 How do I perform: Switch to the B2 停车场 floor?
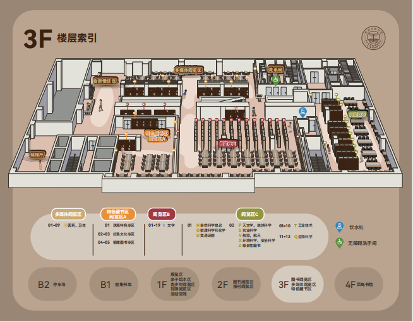(55, 285)
